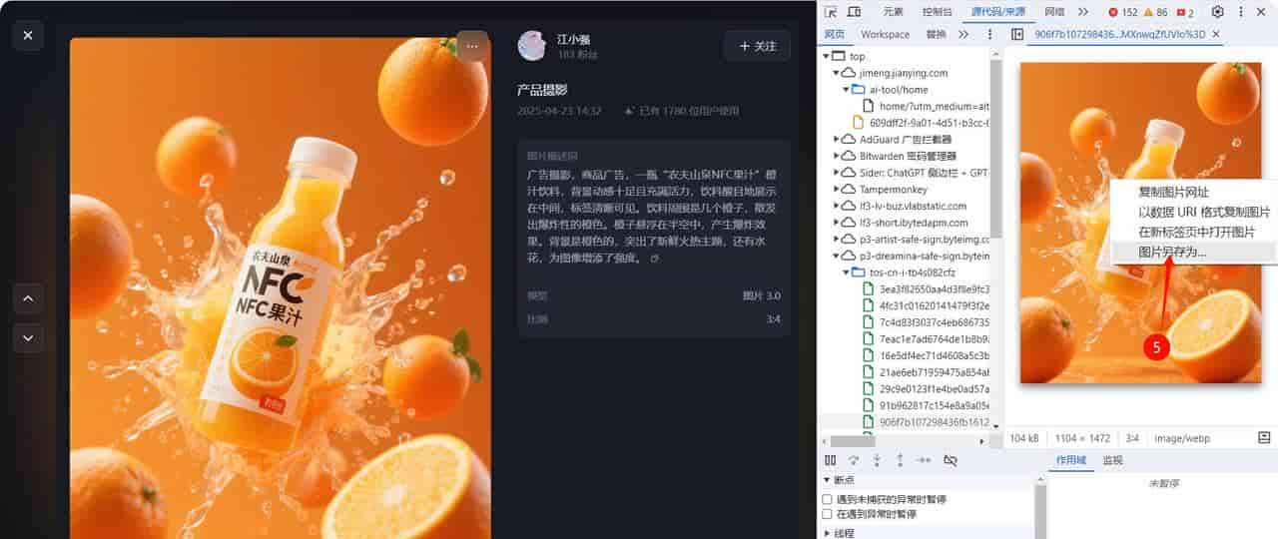Collapse the jimeng.jianying.com node
1278x539 pixels.
(x=837, y=73)
